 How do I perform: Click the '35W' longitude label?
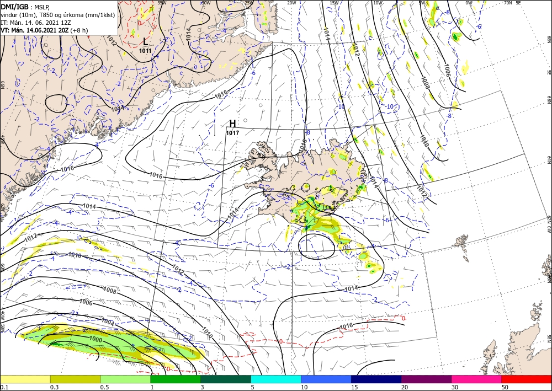coord(162,2)
